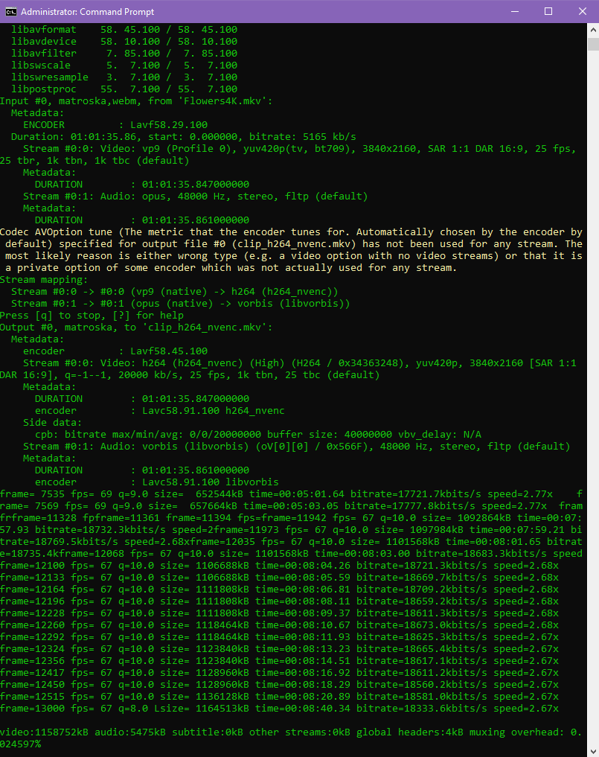Click the 'Administrator: Command Prompt' title text

pyautogui.click(x=89, y=12)
